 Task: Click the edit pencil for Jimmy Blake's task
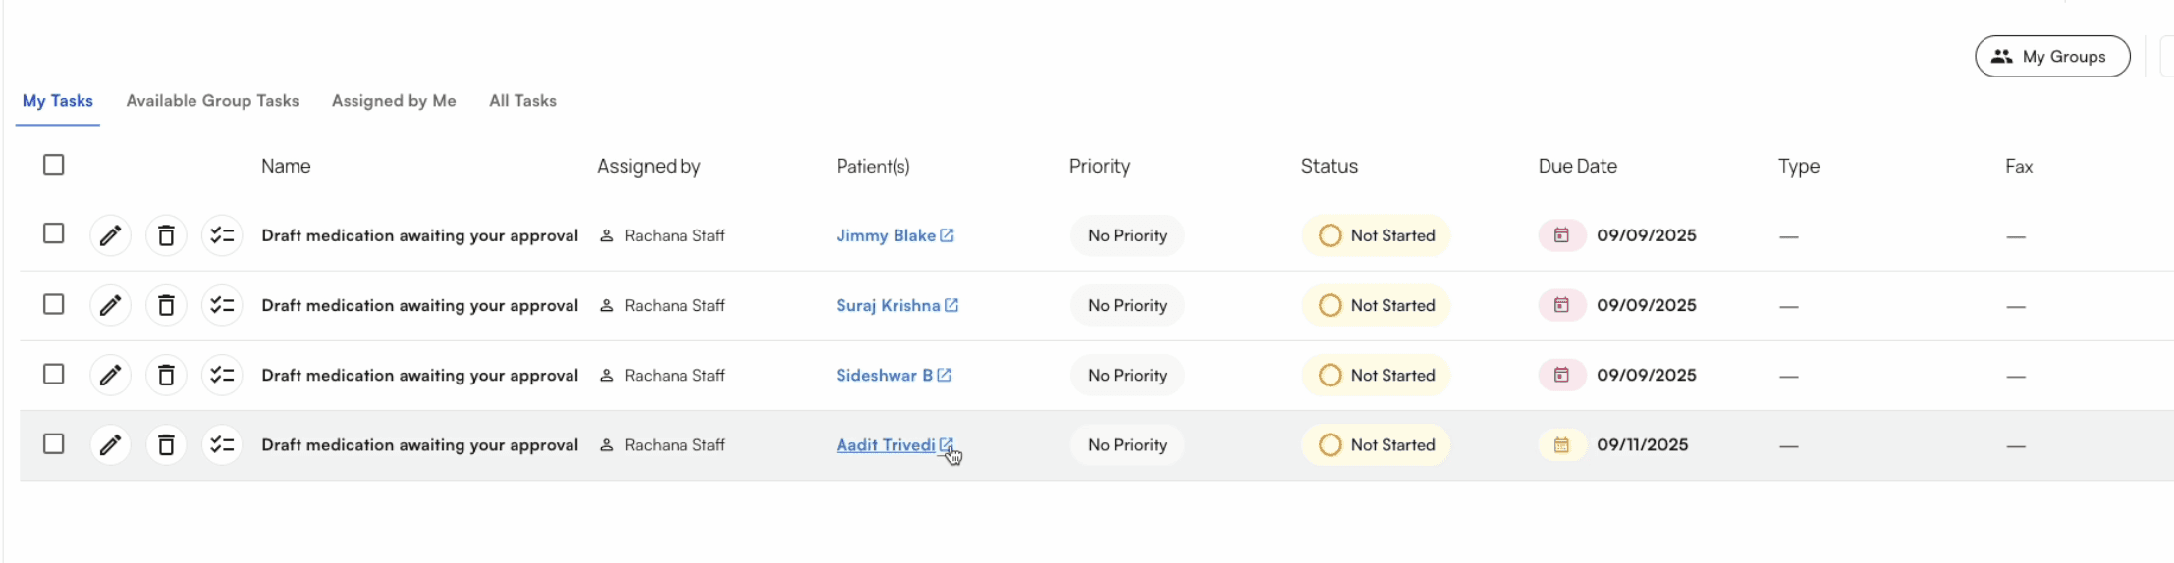point(110,235)
